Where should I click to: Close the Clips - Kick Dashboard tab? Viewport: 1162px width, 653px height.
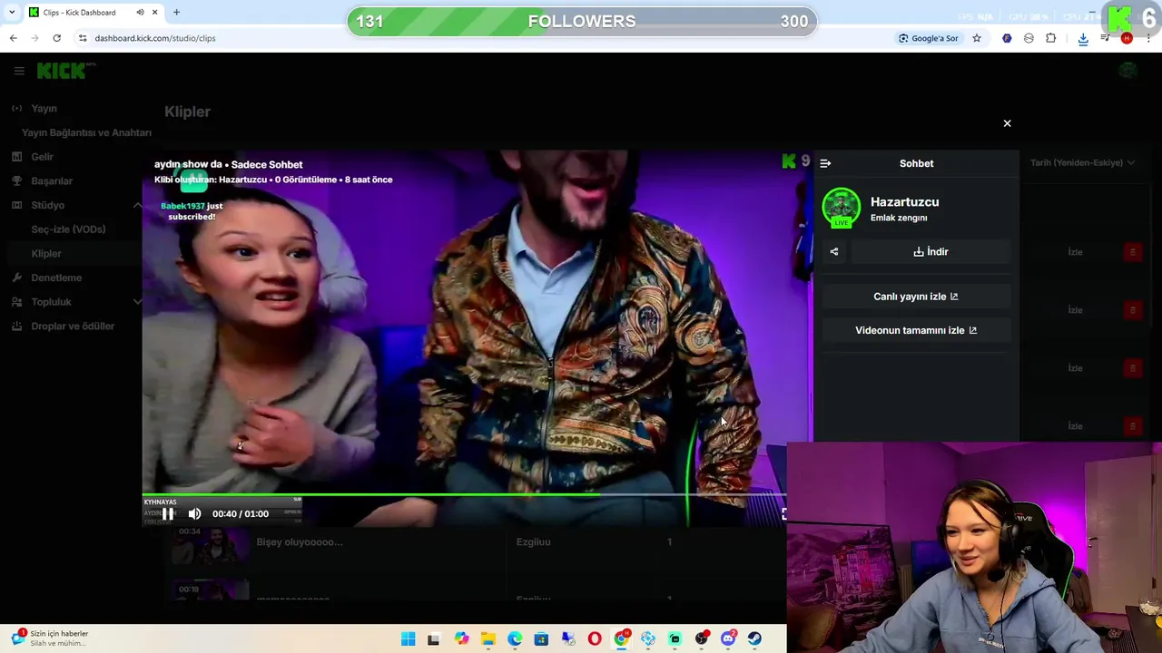click(x=154, y=13)
